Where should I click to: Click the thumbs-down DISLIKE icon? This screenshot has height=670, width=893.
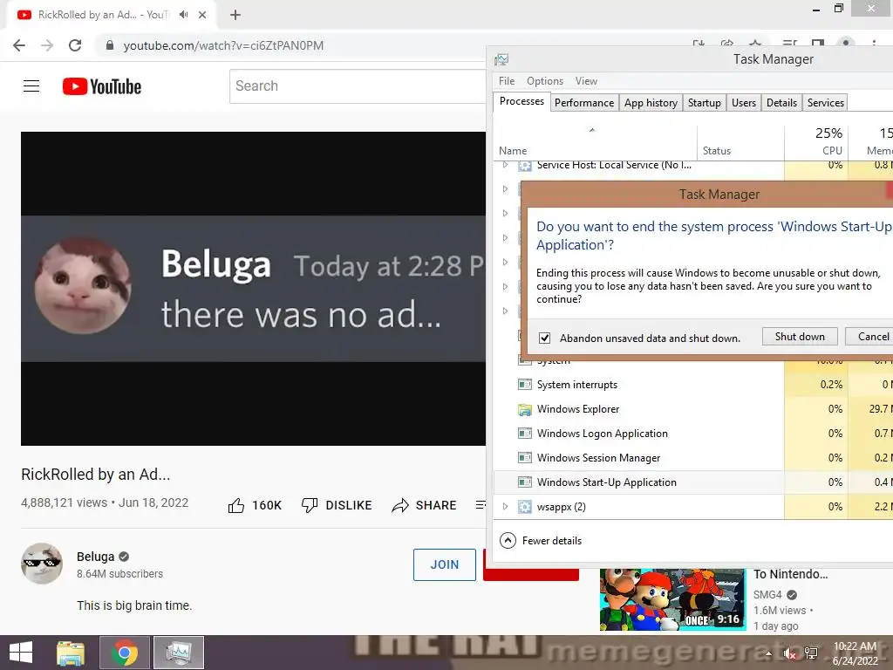pyautogui.click(x=310, y=505)
